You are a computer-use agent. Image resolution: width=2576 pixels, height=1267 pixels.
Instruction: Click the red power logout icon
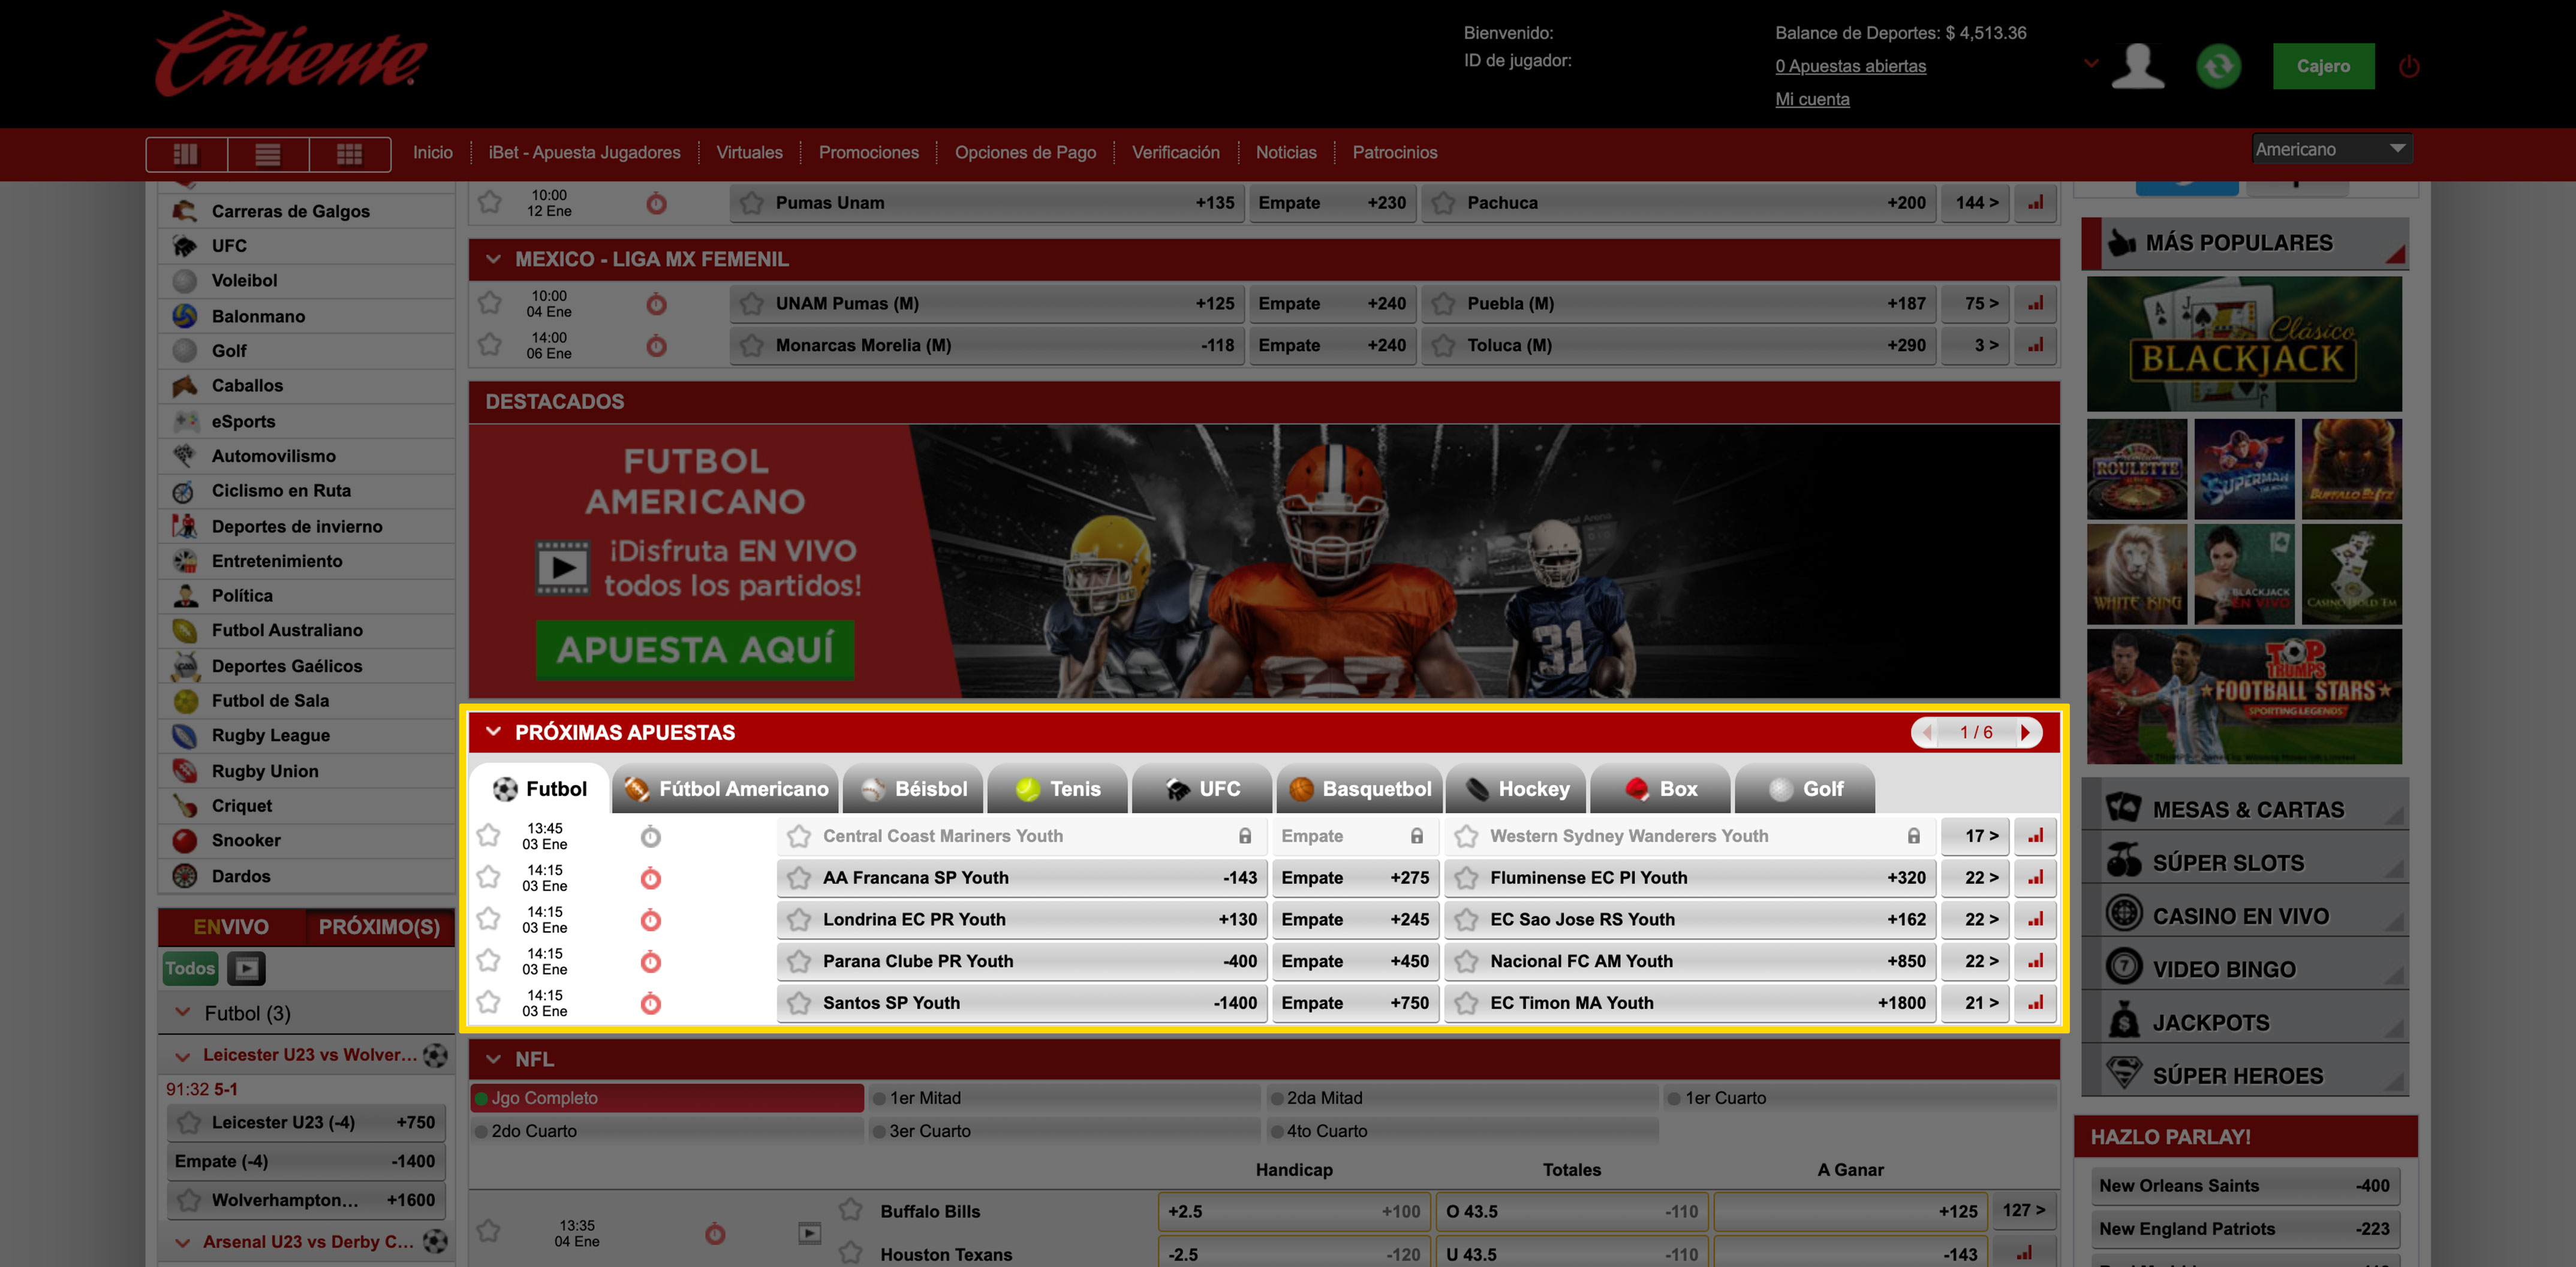coord(2409,67)
